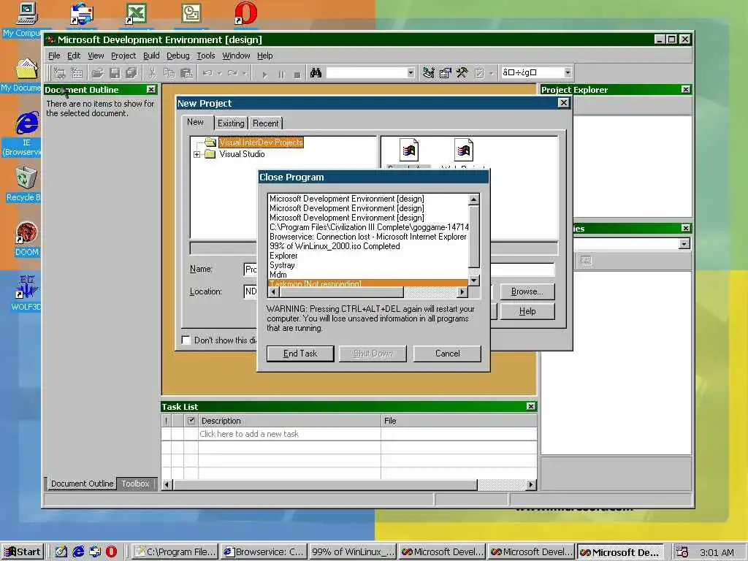Click the first project template icon in New Project
The width and height of the screenshot is (748, 561).
click(409, 150)
